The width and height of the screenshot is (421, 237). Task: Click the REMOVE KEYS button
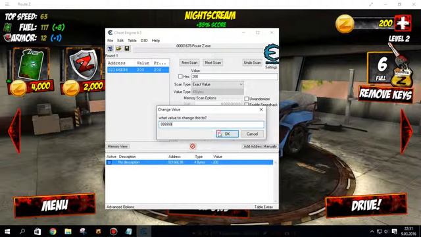(x=385, y=94)
